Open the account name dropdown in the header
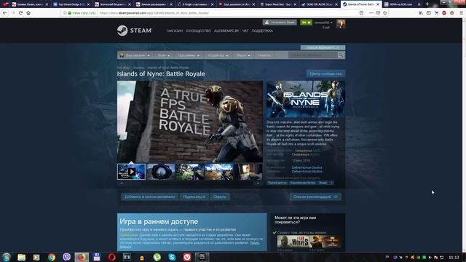Viewport: 466px width, 262px height. pos(323,23)
